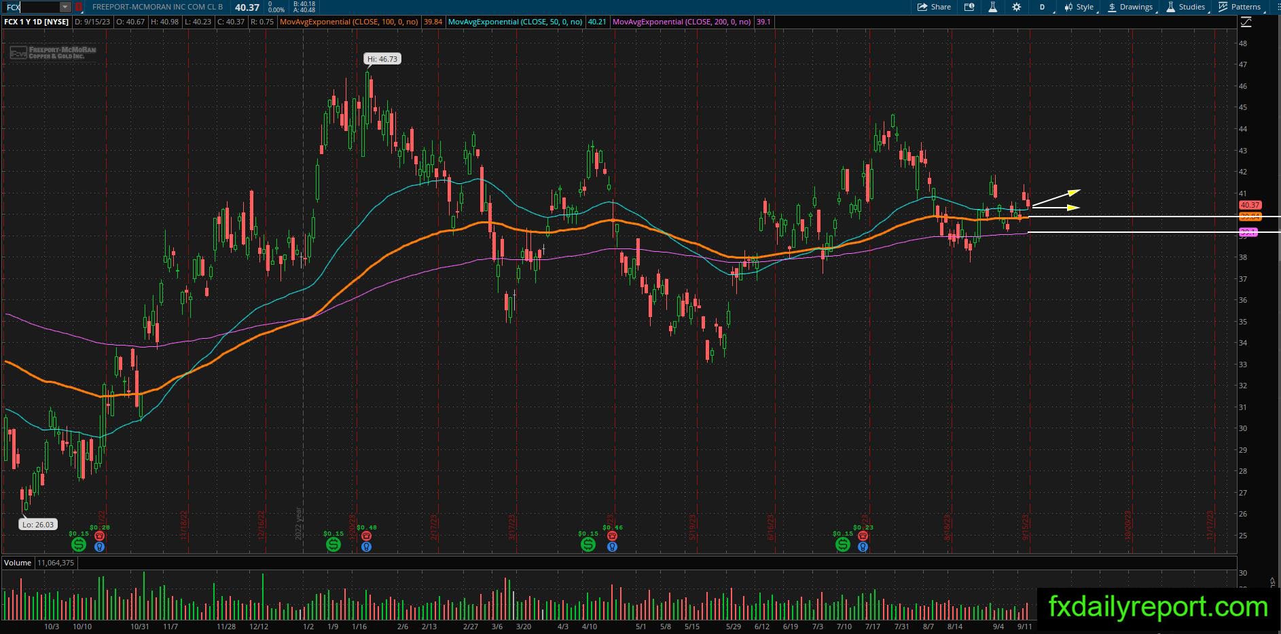This screenshot has width=1281, height=634.
Task: Click the January 2023 green dividend icon
Action: [x=333, y=544]
